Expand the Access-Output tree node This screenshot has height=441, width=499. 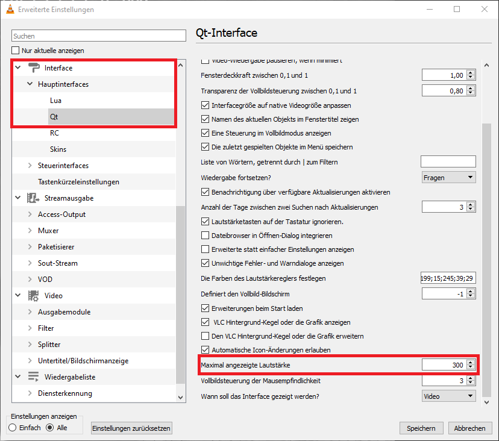coord(30,214)
